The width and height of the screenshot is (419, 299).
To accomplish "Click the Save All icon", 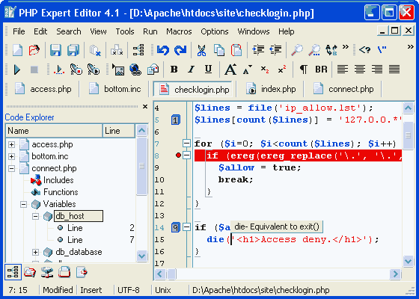I will coord(73,50).
